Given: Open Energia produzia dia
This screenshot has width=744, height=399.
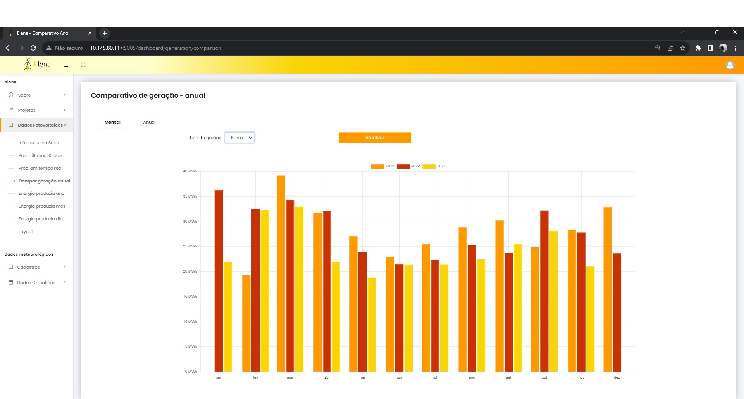Looking at the screenshot, I should click(40, 219).
